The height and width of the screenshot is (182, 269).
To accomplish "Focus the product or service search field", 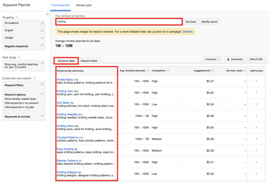I will tap(119, 22).
